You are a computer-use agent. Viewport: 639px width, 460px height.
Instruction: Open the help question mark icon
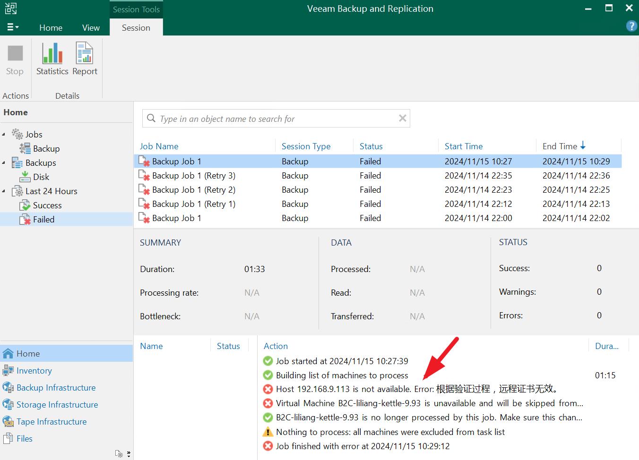click(x=631, y=26)
